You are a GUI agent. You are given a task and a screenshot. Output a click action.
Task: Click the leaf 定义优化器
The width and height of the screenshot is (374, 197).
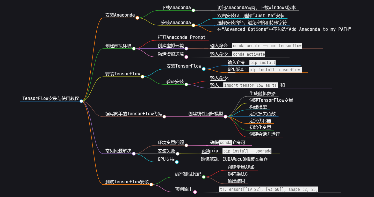(x=260, y=121)
